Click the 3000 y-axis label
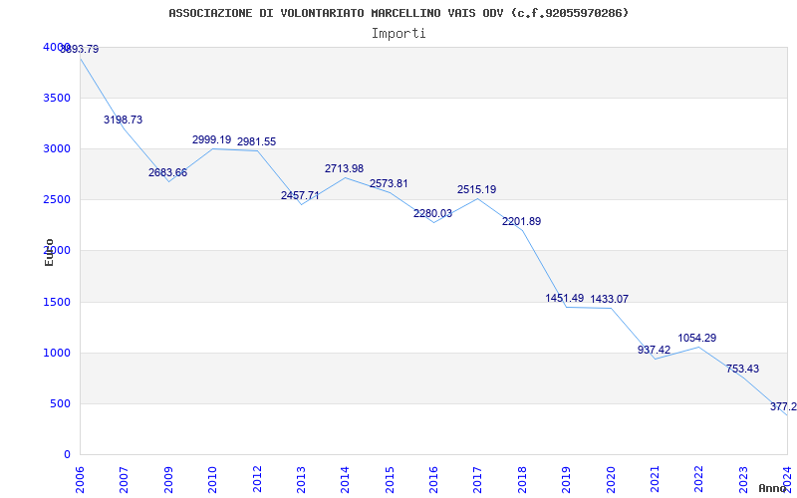 click(55, 148)
